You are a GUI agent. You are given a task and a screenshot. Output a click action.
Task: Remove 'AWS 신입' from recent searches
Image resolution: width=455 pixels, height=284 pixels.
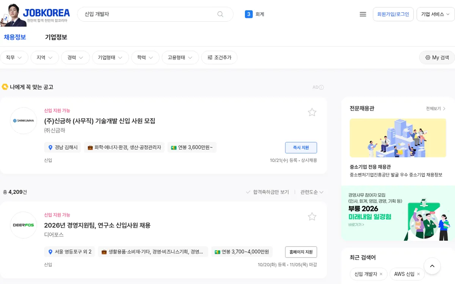tap(418, 274)
